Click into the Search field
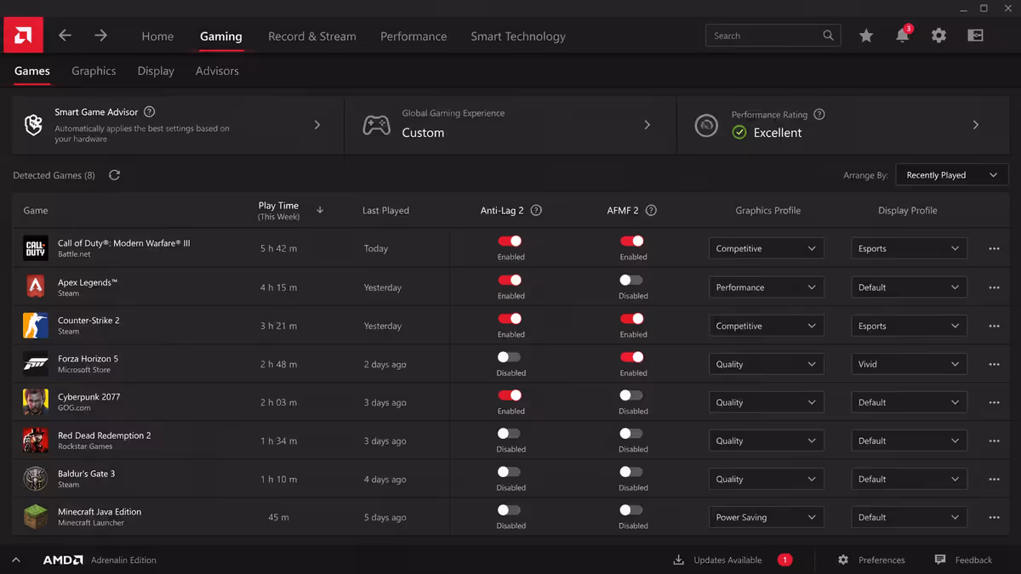The height and width of the screenshot is (574, 1021). coord(773,36)
